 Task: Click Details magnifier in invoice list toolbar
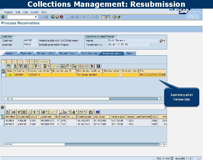(7, 112)
